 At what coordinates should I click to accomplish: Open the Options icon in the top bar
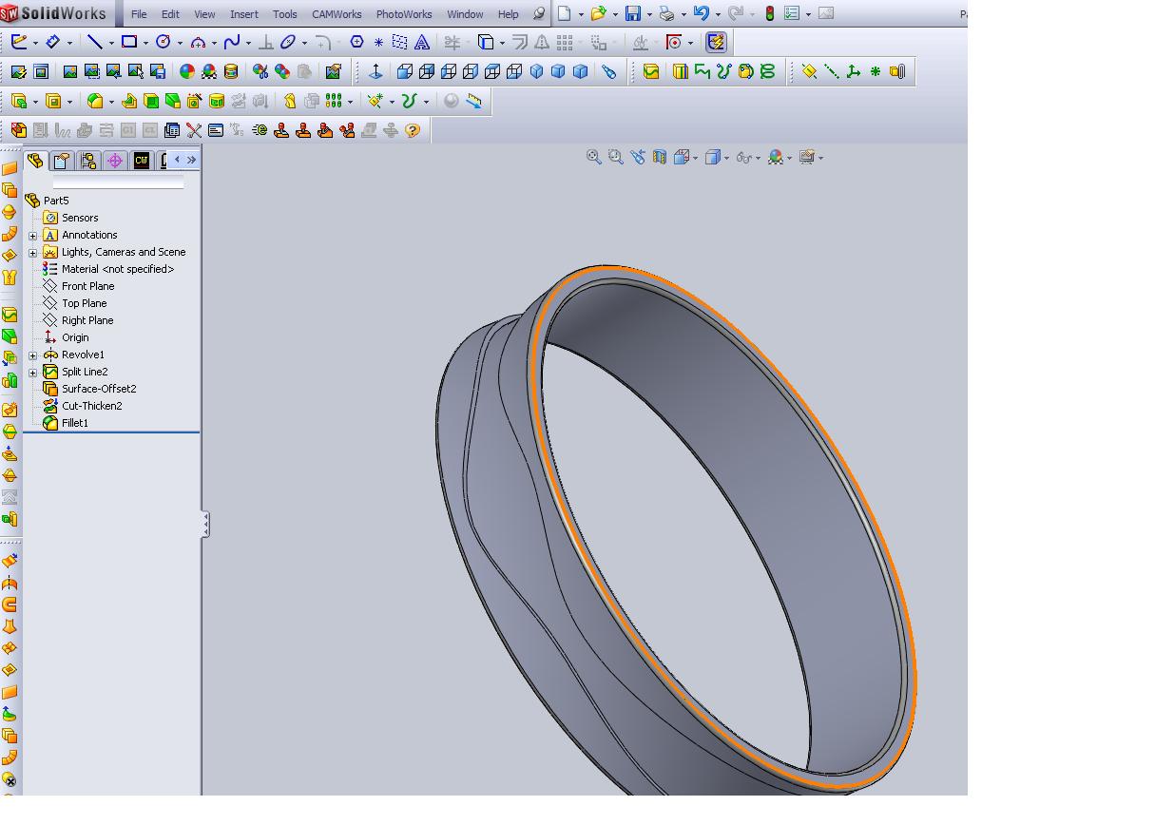(792, 13)
